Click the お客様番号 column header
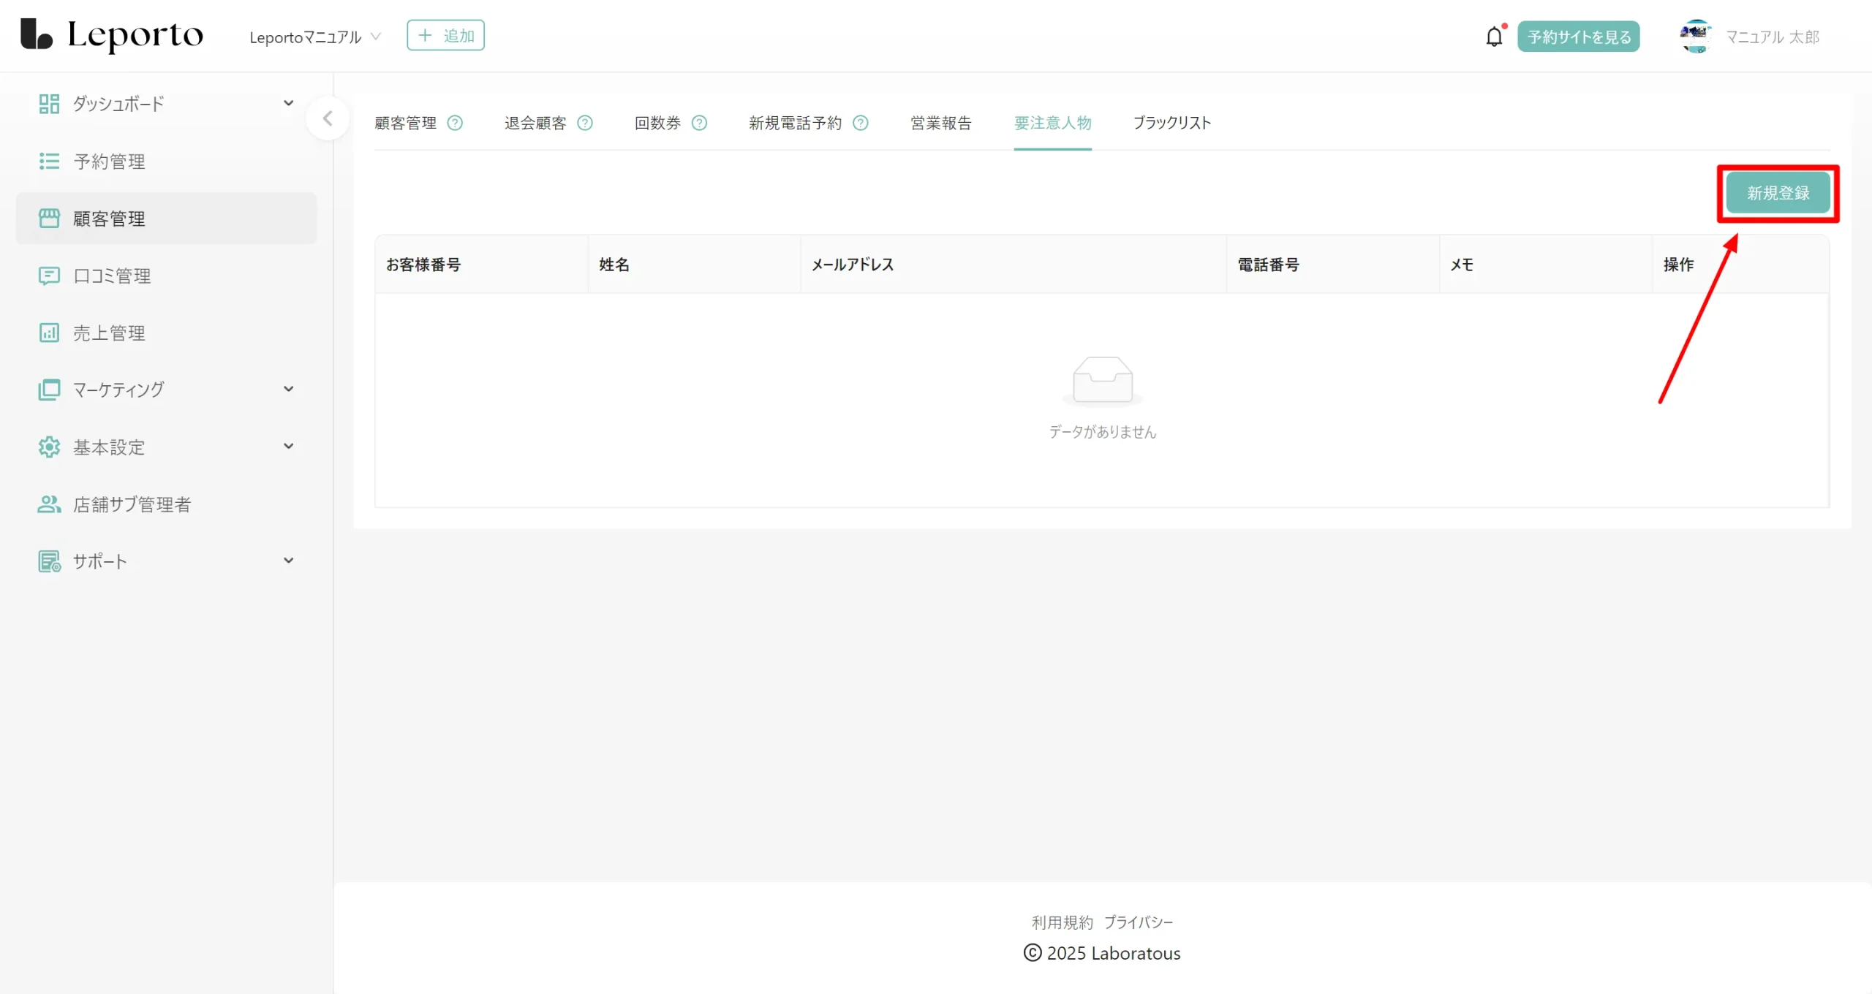1872x994 pixels. [x=482, y=265]
